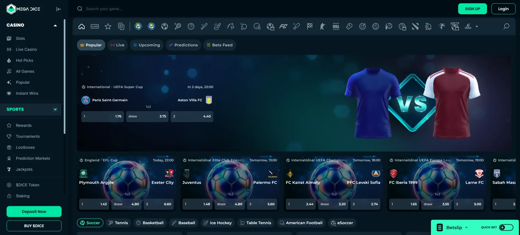
Task: Select Dota 2 icon
Action: [x=415, y=26]
